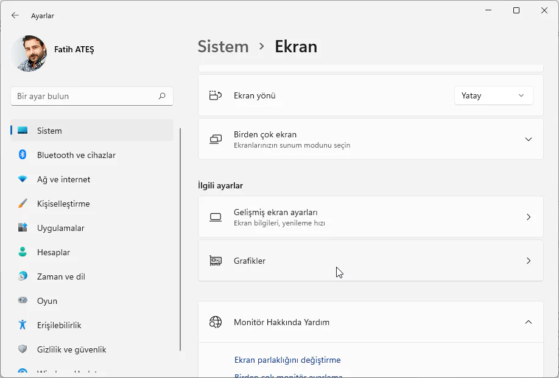The width and height of the screenshot is (559, 378).
Task: Click the user name Fatih ATEŞ
Action: click(74, 49)
